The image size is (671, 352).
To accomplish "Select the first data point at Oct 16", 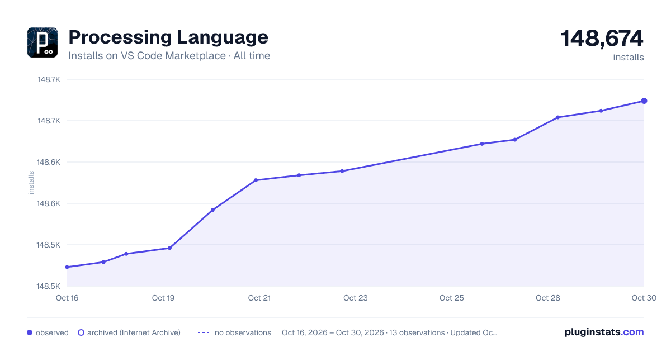I will tap(67, 267).
